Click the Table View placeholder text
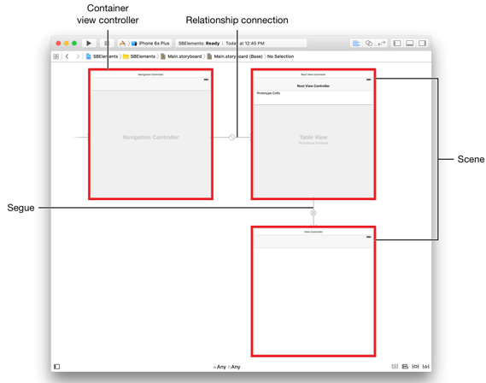Viewport: 486px width, 383px height. point(313,137)
